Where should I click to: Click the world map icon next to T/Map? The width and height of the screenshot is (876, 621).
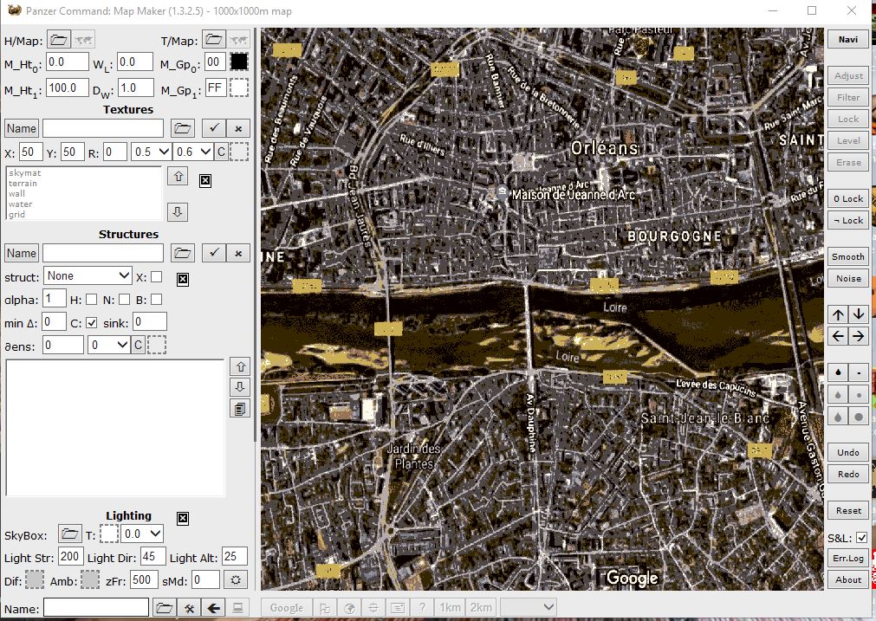pyautogui.click(x=238, y=40)
